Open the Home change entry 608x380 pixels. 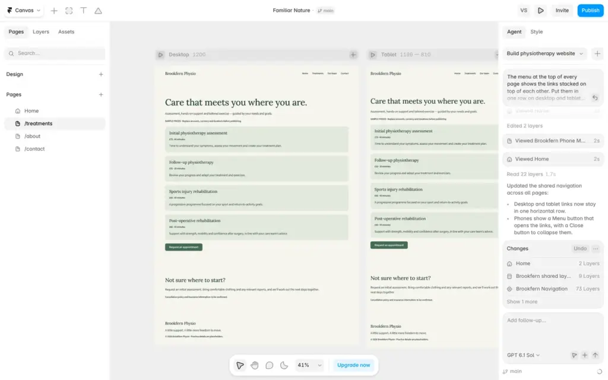pyautogui.click(x=553, y=263)
